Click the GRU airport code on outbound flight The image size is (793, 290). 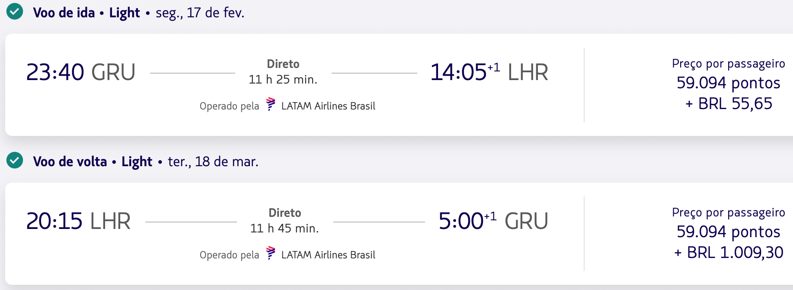[x=113, y=72]
